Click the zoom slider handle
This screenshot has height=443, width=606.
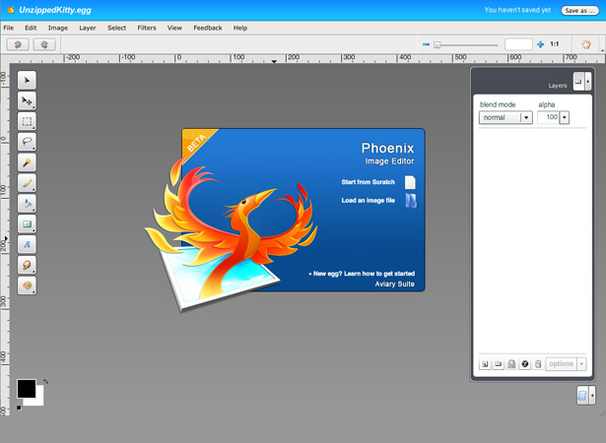438,45
